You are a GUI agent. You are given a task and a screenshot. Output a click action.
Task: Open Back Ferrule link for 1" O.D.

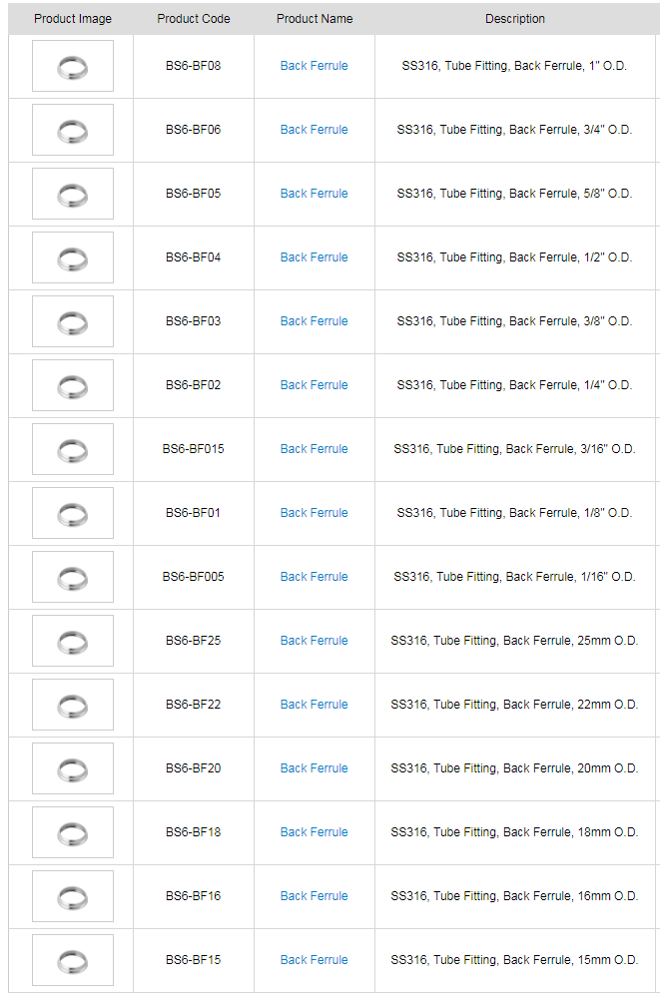(x=314, y=66)
